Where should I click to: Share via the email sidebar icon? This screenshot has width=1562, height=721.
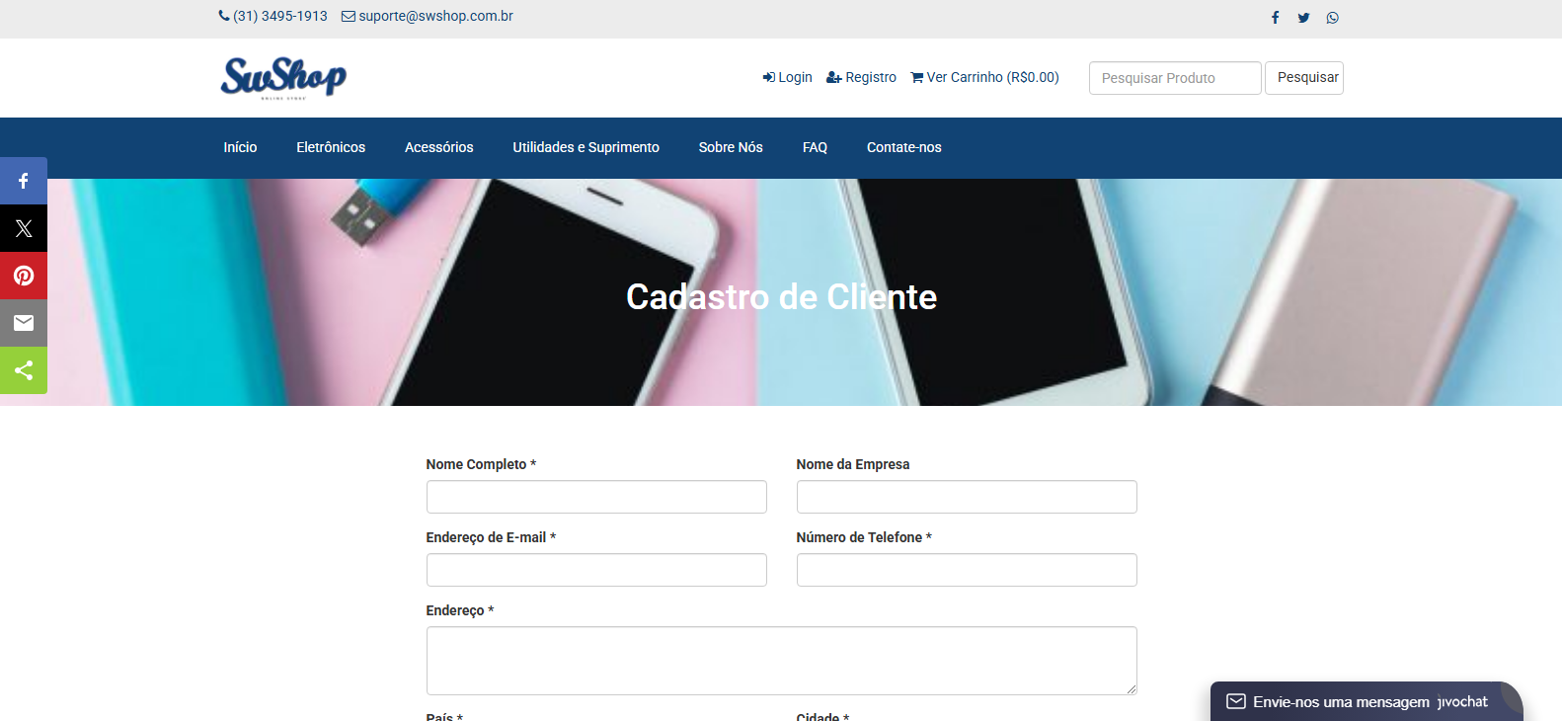coord(24,323)
